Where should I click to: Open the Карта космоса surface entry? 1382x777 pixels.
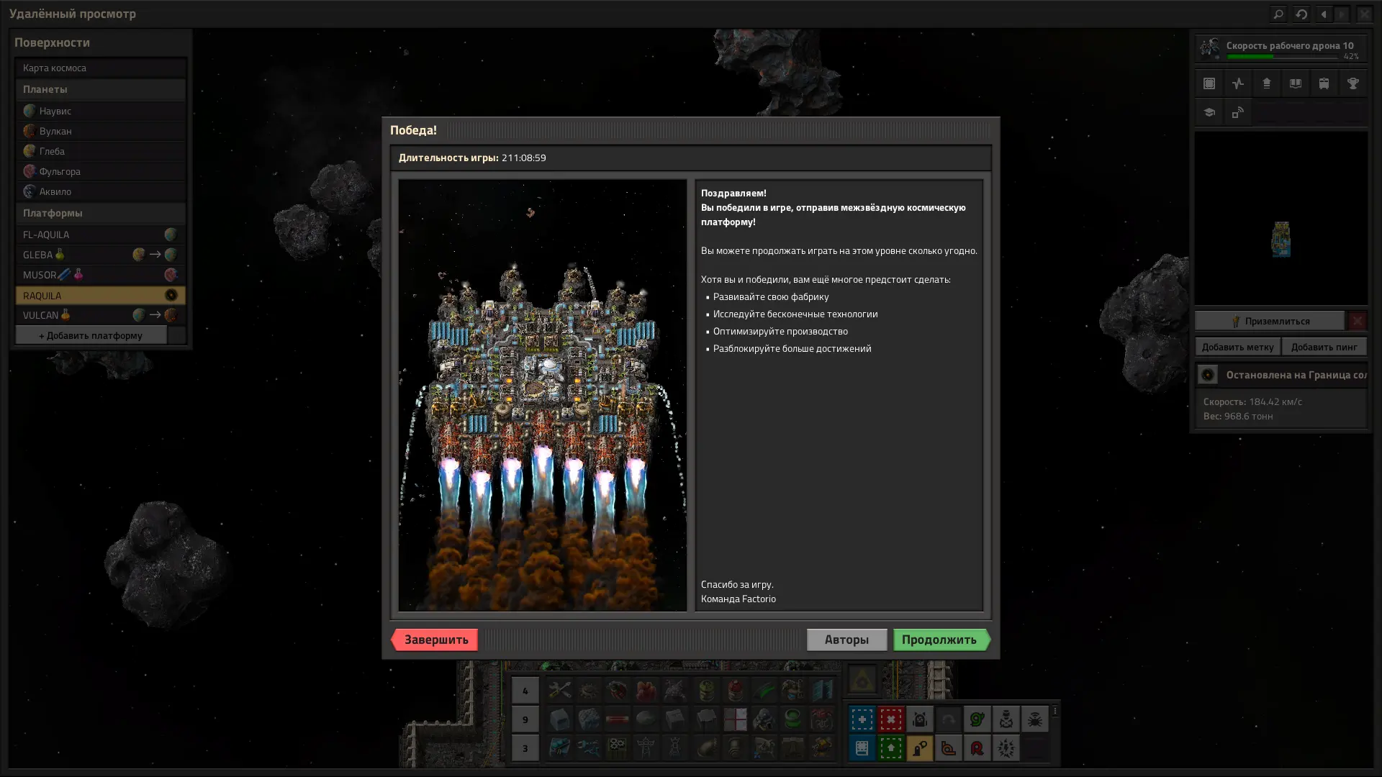coord(101,68)
